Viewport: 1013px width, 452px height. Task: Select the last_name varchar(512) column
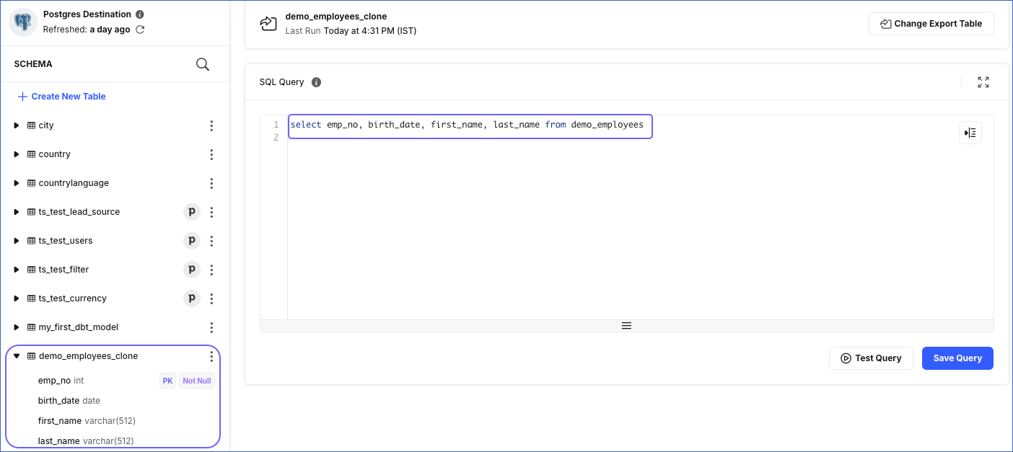coord(86,441)
